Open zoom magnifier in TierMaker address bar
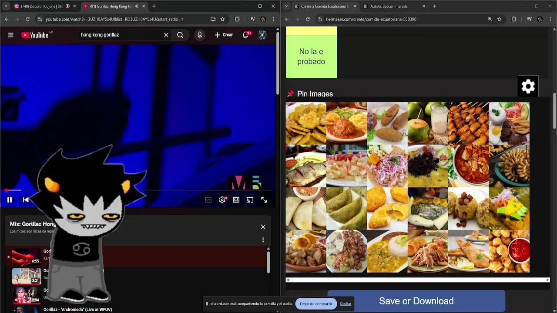 490,19
